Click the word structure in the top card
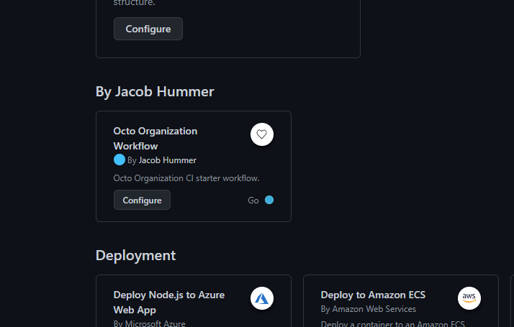The image size is (514, 327). (134, 3)
